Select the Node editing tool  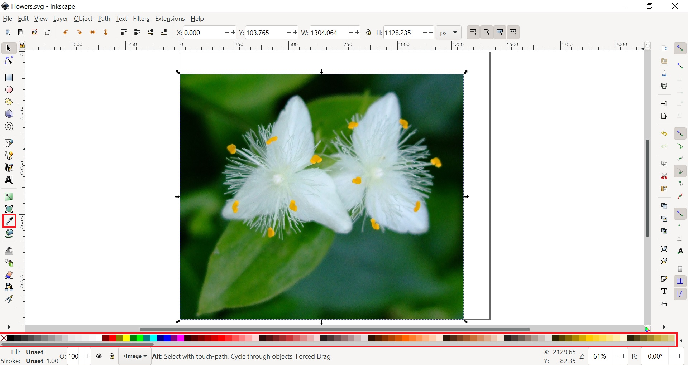pyautogui.click(x=9, y=60)
